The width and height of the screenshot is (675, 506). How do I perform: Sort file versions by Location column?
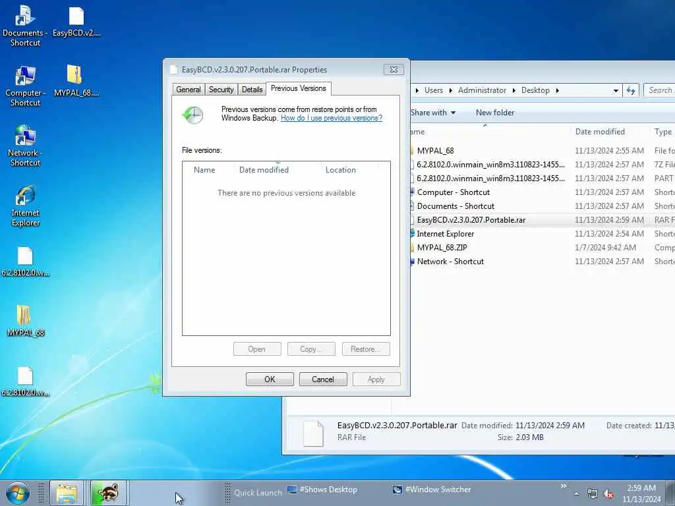point(349,169)
